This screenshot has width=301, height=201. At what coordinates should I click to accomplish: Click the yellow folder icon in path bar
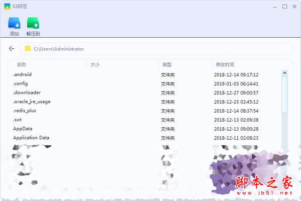[28, 49]
